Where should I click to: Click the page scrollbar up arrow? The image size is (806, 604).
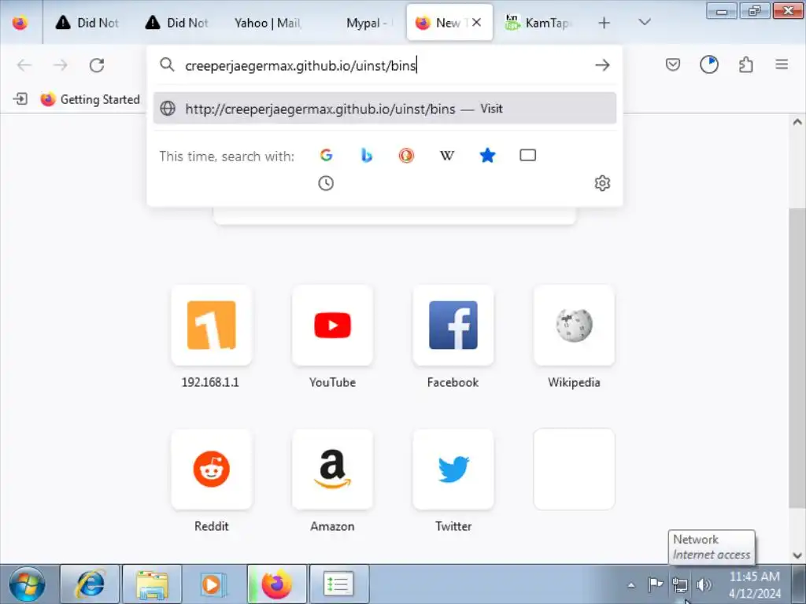797,122
